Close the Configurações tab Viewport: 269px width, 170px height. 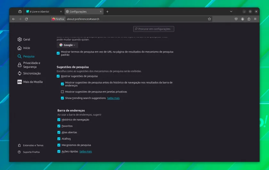101,12
